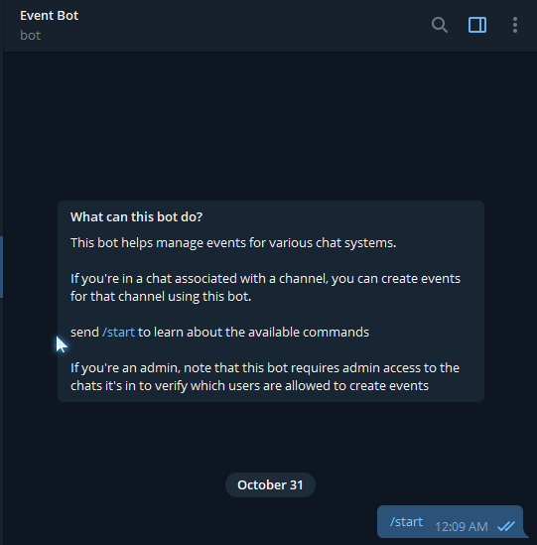This screenshot has width=537, height=545.
Task: Click the /start link in the bot description
Action: point(118,333)
